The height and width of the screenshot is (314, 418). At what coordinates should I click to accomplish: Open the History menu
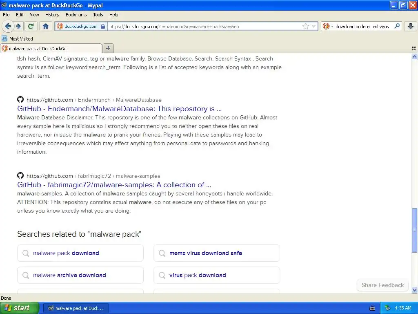(x=52, y=15)
